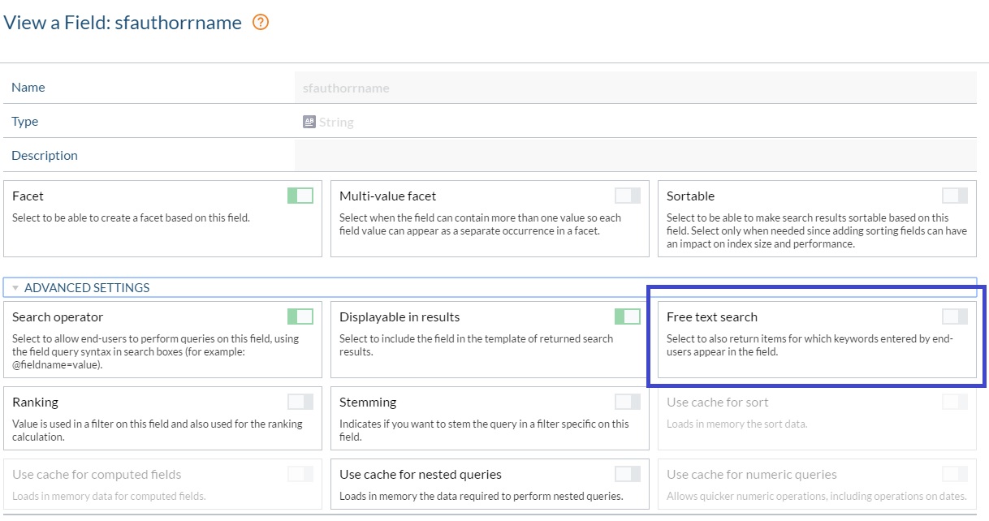The width and height of the screenshot is (989, 521).
Task: Enable the Multi-value facet toggle
Action: (x=626, y=194)
